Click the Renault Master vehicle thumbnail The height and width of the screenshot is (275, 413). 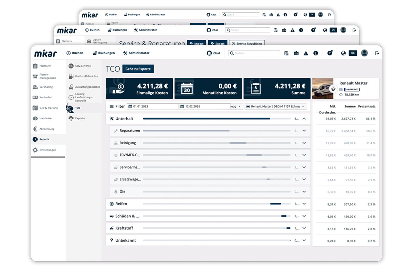tap(324, 88)
